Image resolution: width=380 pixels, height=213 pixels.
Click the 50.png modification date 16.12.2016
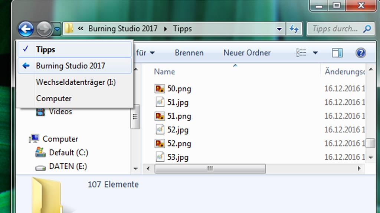(345, 89)
